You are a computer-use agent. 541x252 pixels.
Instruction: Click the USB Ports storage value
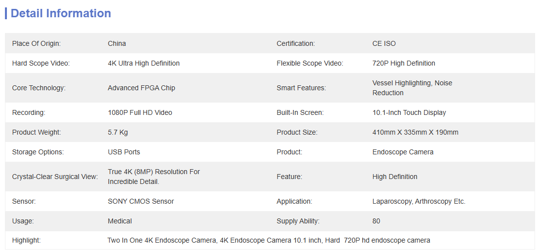click(x=124, y=152)
